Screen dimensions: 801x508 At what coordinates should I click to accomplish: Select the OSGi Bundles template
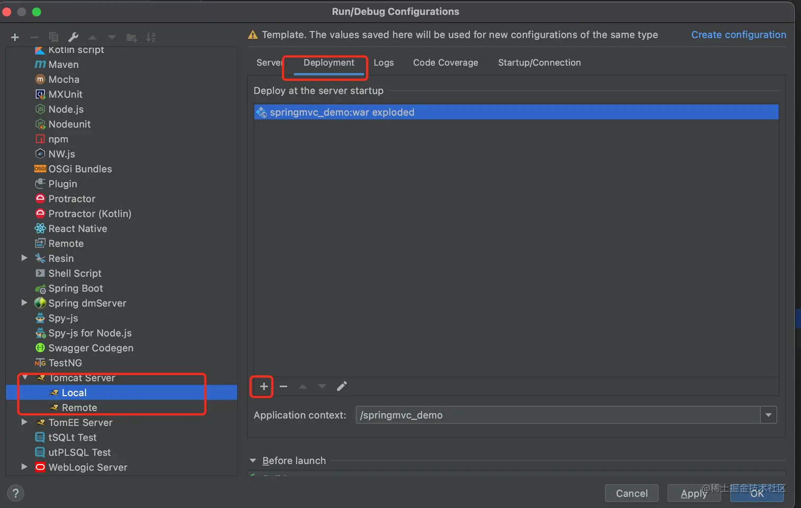[80, 169]
